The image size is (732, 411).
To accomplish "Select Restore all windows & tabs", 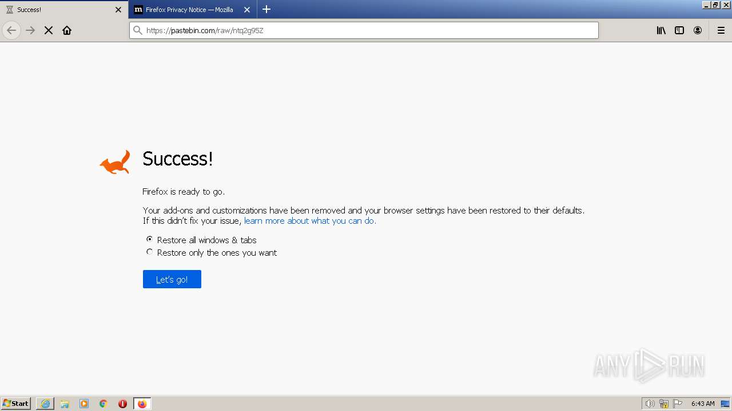I will [201, 240].
